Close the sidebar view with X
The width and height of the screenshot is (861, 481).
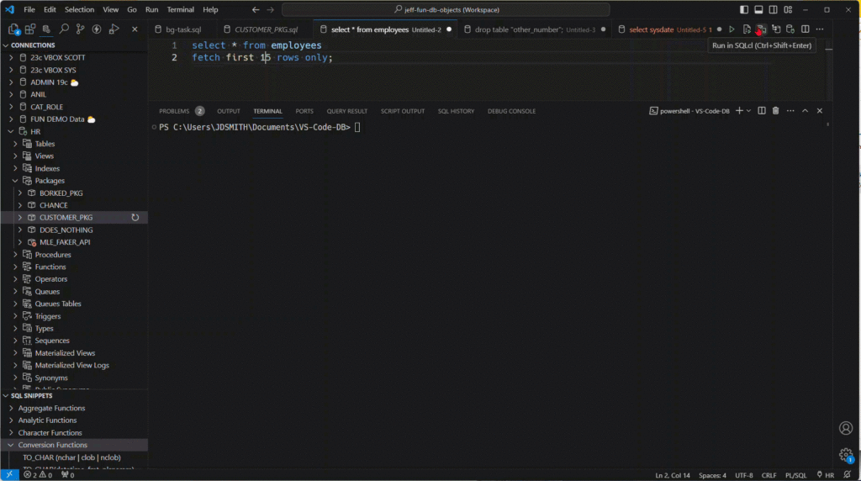135,29
